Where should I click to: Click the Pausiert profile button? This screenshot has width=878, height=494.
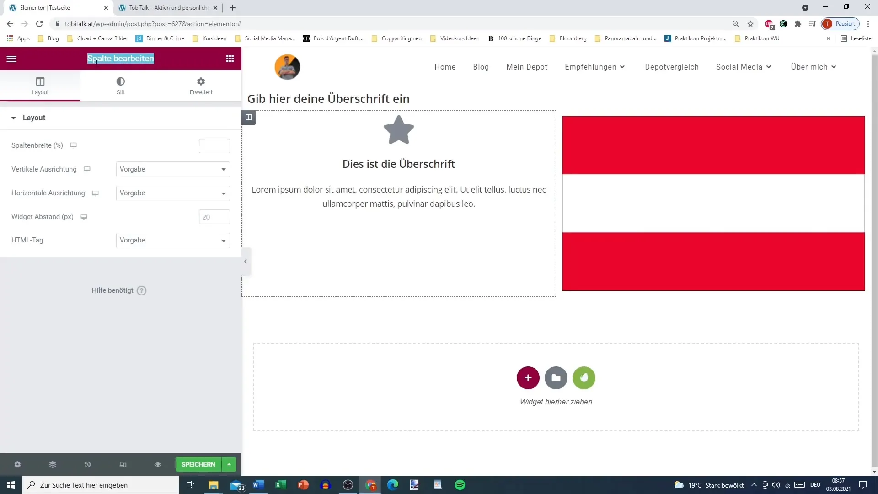coord(841,24)
